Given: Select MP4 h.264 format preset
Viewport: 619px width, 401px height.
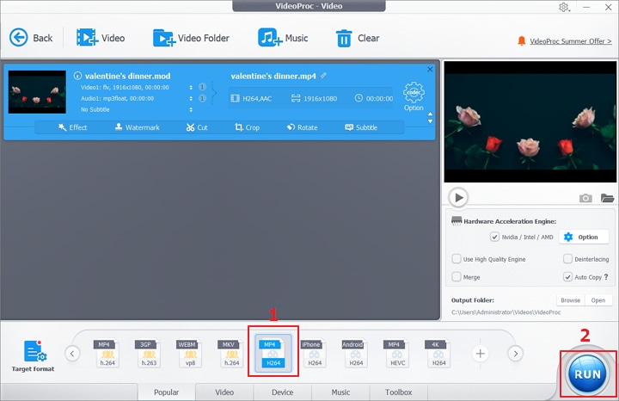Looking at the screenshot, I should point(107,353).
